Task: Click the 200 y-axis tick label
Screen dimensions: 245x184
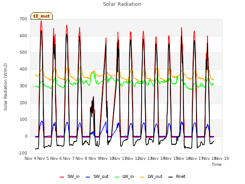Action: (23, 103)
